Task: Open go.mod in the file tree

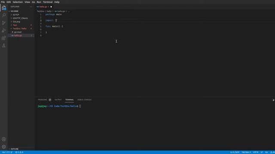Action: tap(21, 32)
